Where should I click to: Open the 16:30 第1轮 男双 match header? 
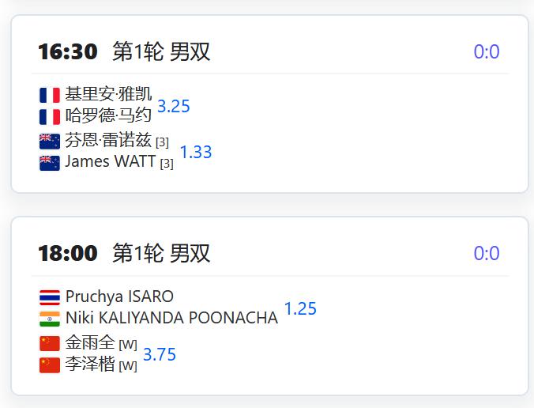pos(124,52)
